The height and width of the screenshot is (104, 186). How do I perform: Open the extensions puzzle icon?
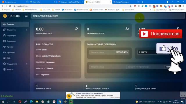tap(176, 6)
